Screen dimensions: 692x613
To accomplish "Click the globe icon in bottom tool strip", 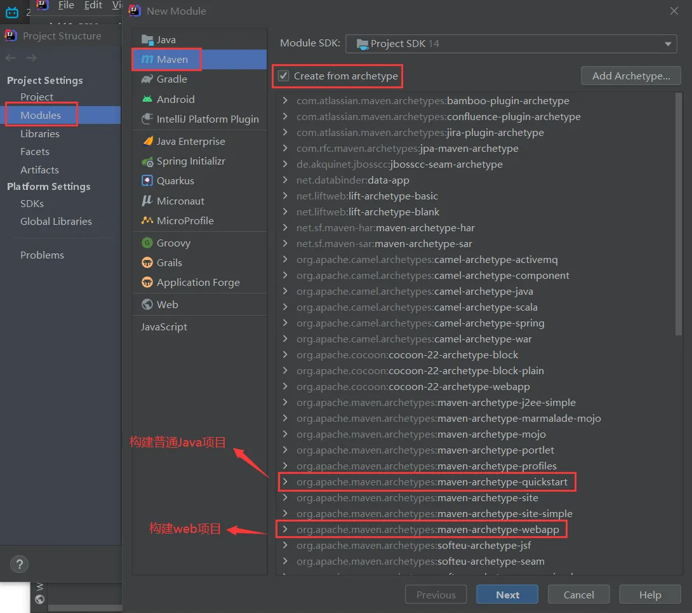I will tap(40, 599).
